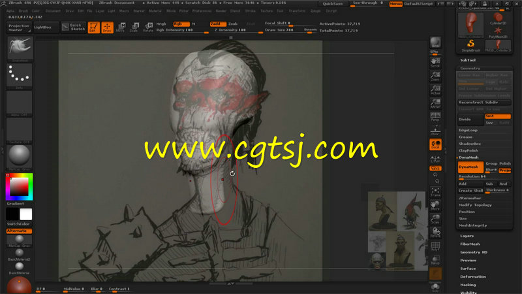Activate Draw mode button
The image size is (522, 294).
click(x=107, y=27)
